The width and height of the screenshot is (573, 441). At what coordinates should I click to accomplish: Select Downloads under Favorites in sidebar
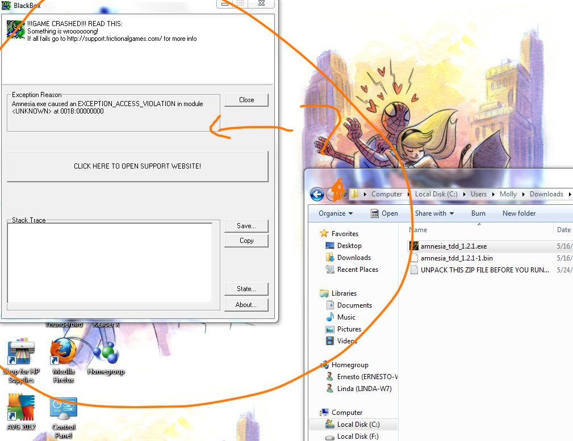click(x=354, y=258)
